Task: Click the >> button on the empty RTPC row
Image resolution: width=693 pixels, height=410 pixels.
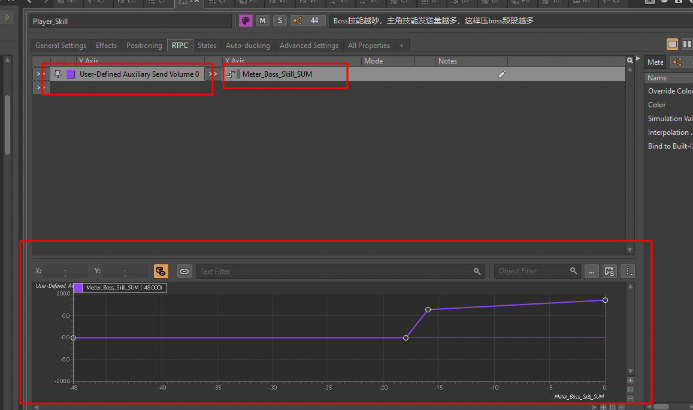Action: tap(41, 88)
